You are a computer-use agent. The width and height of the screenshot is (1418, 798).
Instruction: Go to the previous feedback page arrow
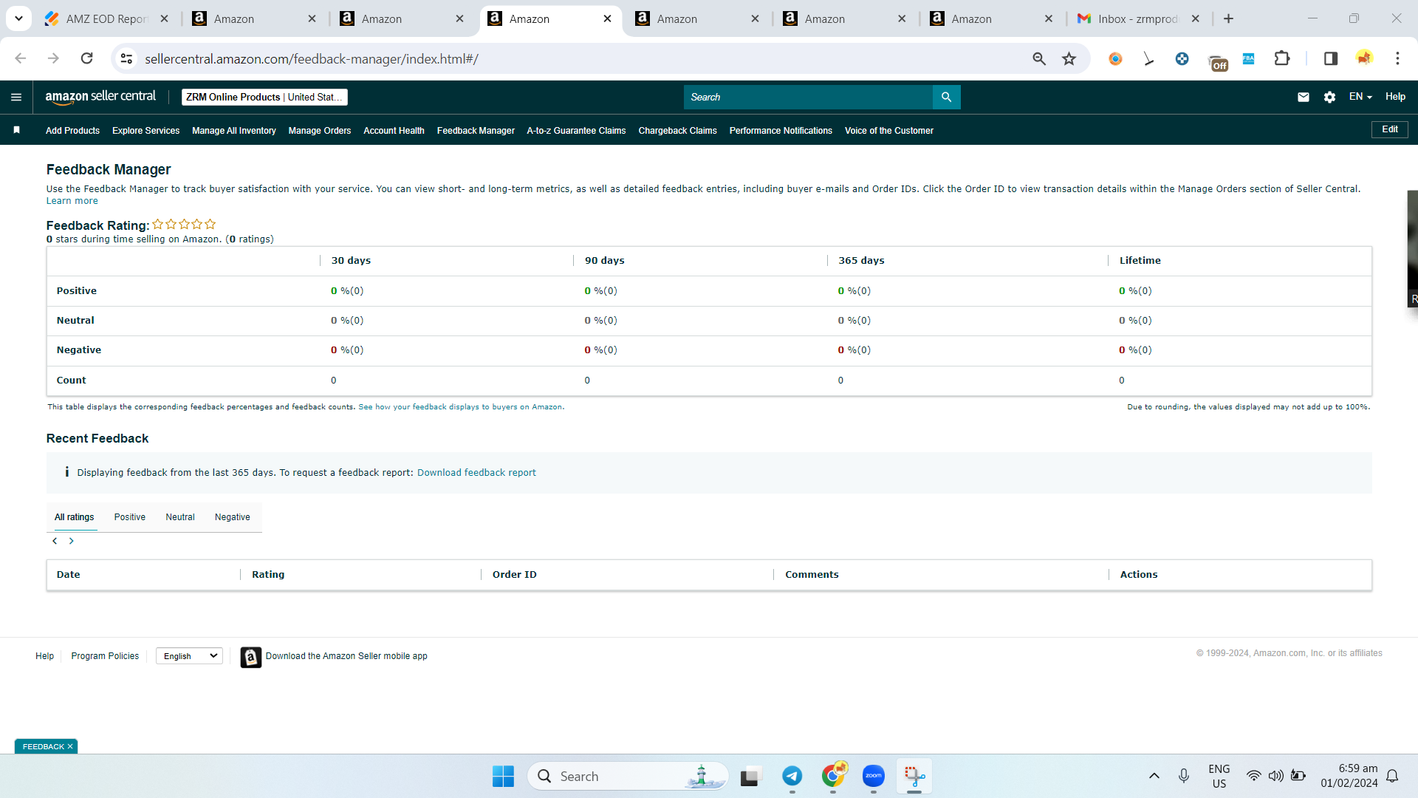pyautogui.click(x=55, y=541)
